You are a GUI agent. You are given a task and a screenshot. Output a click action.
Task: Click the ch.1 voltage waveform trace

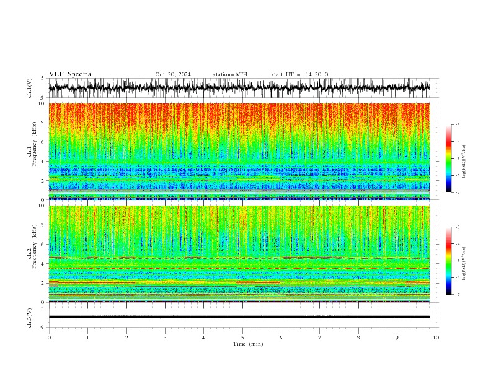[x=239, y=88]
